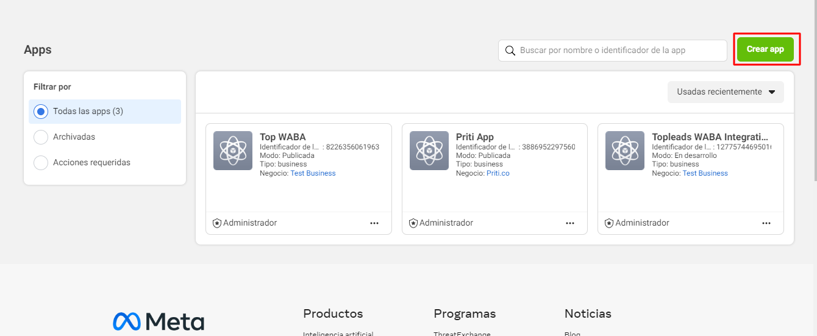
Task: Click the Topleads WABA Integration app icon
Action: (x=624, y=151)
